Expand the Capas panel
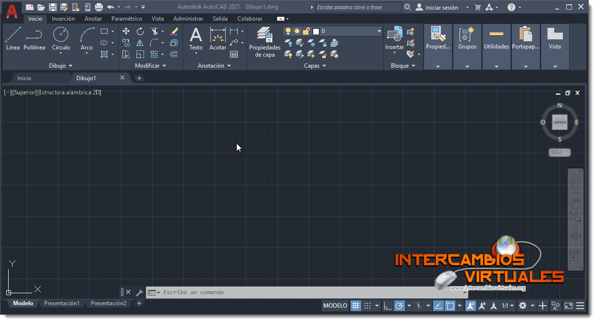 coord(315,66)
